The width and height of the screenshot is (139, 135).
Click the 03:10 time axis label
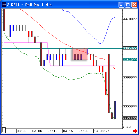point(52,131)
